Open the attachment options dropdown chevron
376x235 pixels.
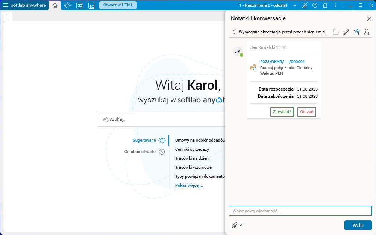pyautogui.click(x=240, y=225)
